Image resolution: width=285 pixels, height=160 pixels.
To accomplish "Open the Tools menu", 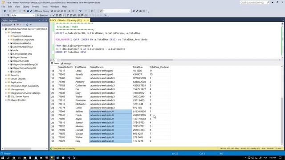I will (x=45, y=7).
